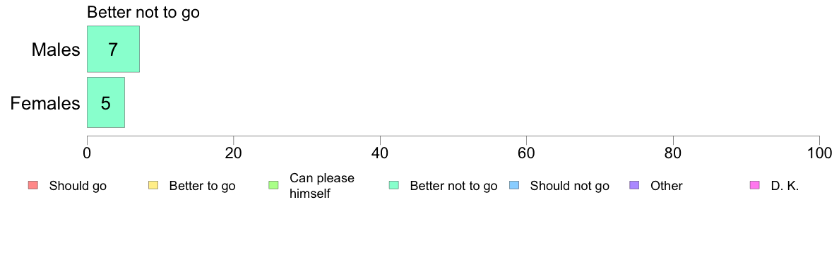Click the 100 tick label on axis
The height and width of the screenshot is (260, 839).
tap(820, 153)
